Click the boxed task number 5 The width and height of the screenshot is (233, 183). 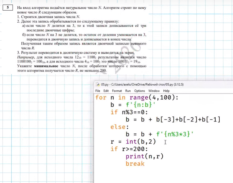pyautogui.click(x=7, y=7)
